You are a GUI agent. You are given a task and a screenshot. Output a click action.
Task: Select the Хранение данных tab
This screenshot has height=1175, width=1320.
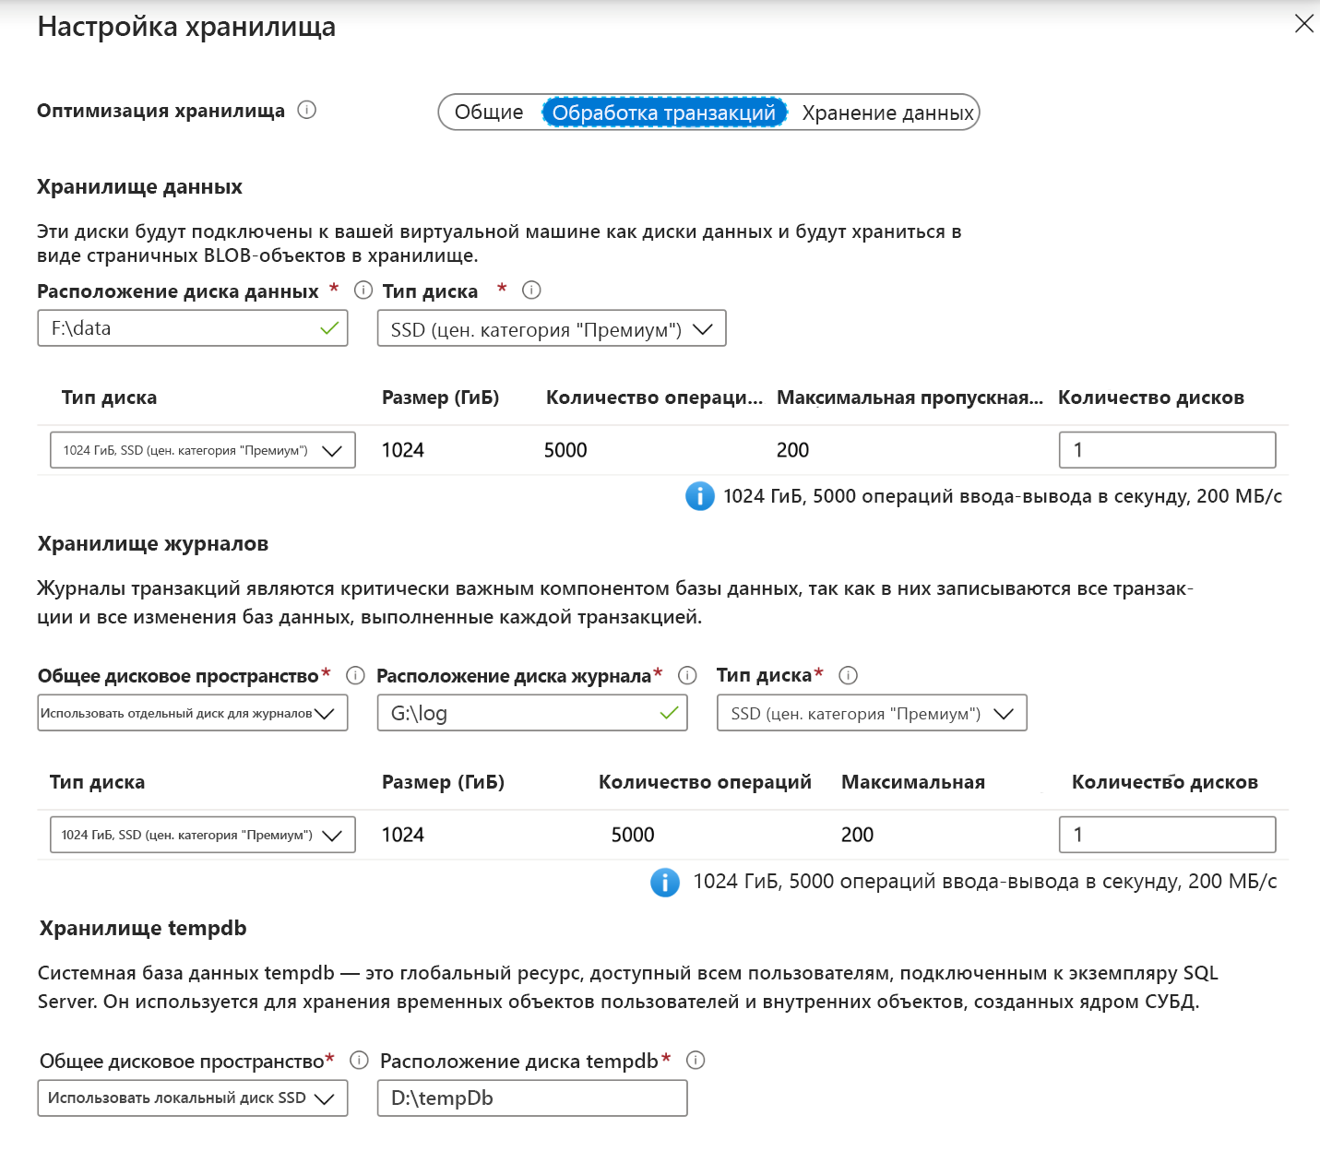(x=886, y=112)
